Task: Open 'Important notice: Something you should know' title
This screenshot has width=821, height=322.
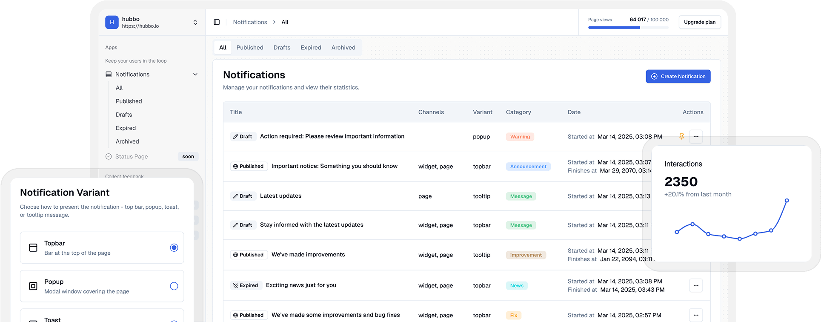Action: (x=335, y=166)
